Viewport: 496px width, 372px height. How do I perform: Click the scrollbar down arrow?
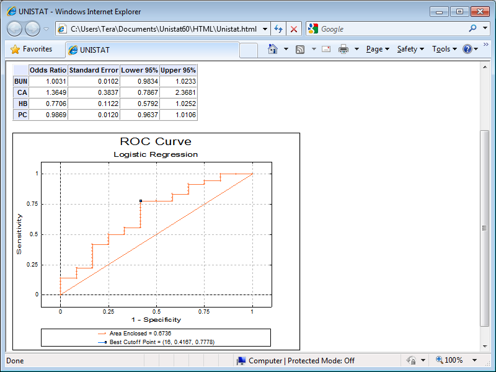[x=485, y=347]
